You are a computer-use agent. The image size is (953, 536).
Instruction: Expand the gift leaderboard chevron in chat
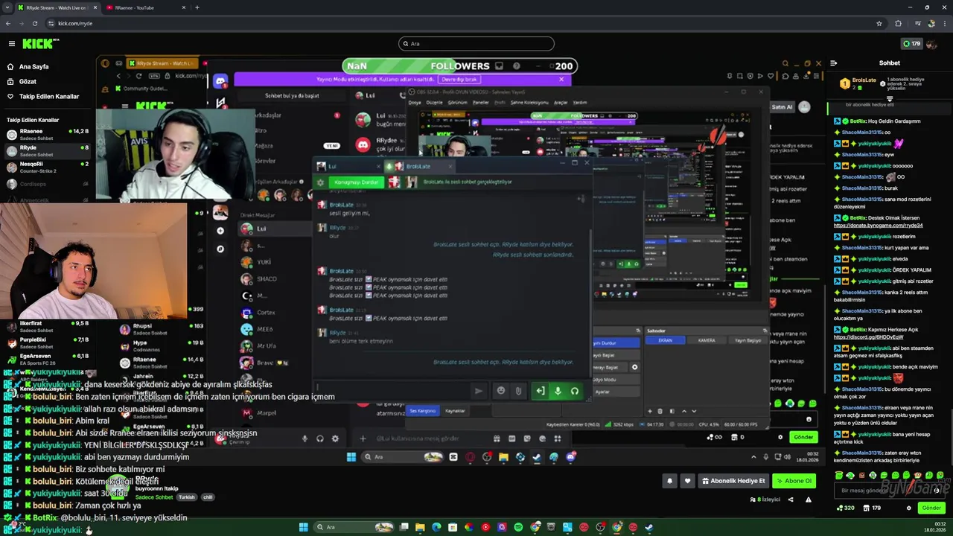click(889, 98)
